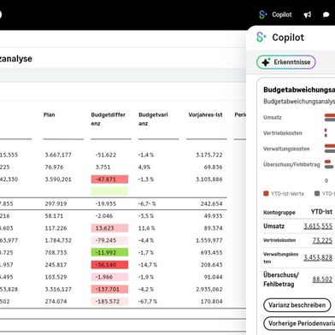Select the Erkenntnisse insights button
The width and height of the screenshot is (335, 335).
click(x=286, y=62)
